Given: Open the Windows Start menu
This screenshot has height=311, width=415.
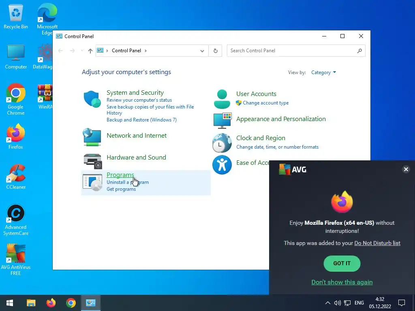Looking at the screenshot, I should pos(10,303).
